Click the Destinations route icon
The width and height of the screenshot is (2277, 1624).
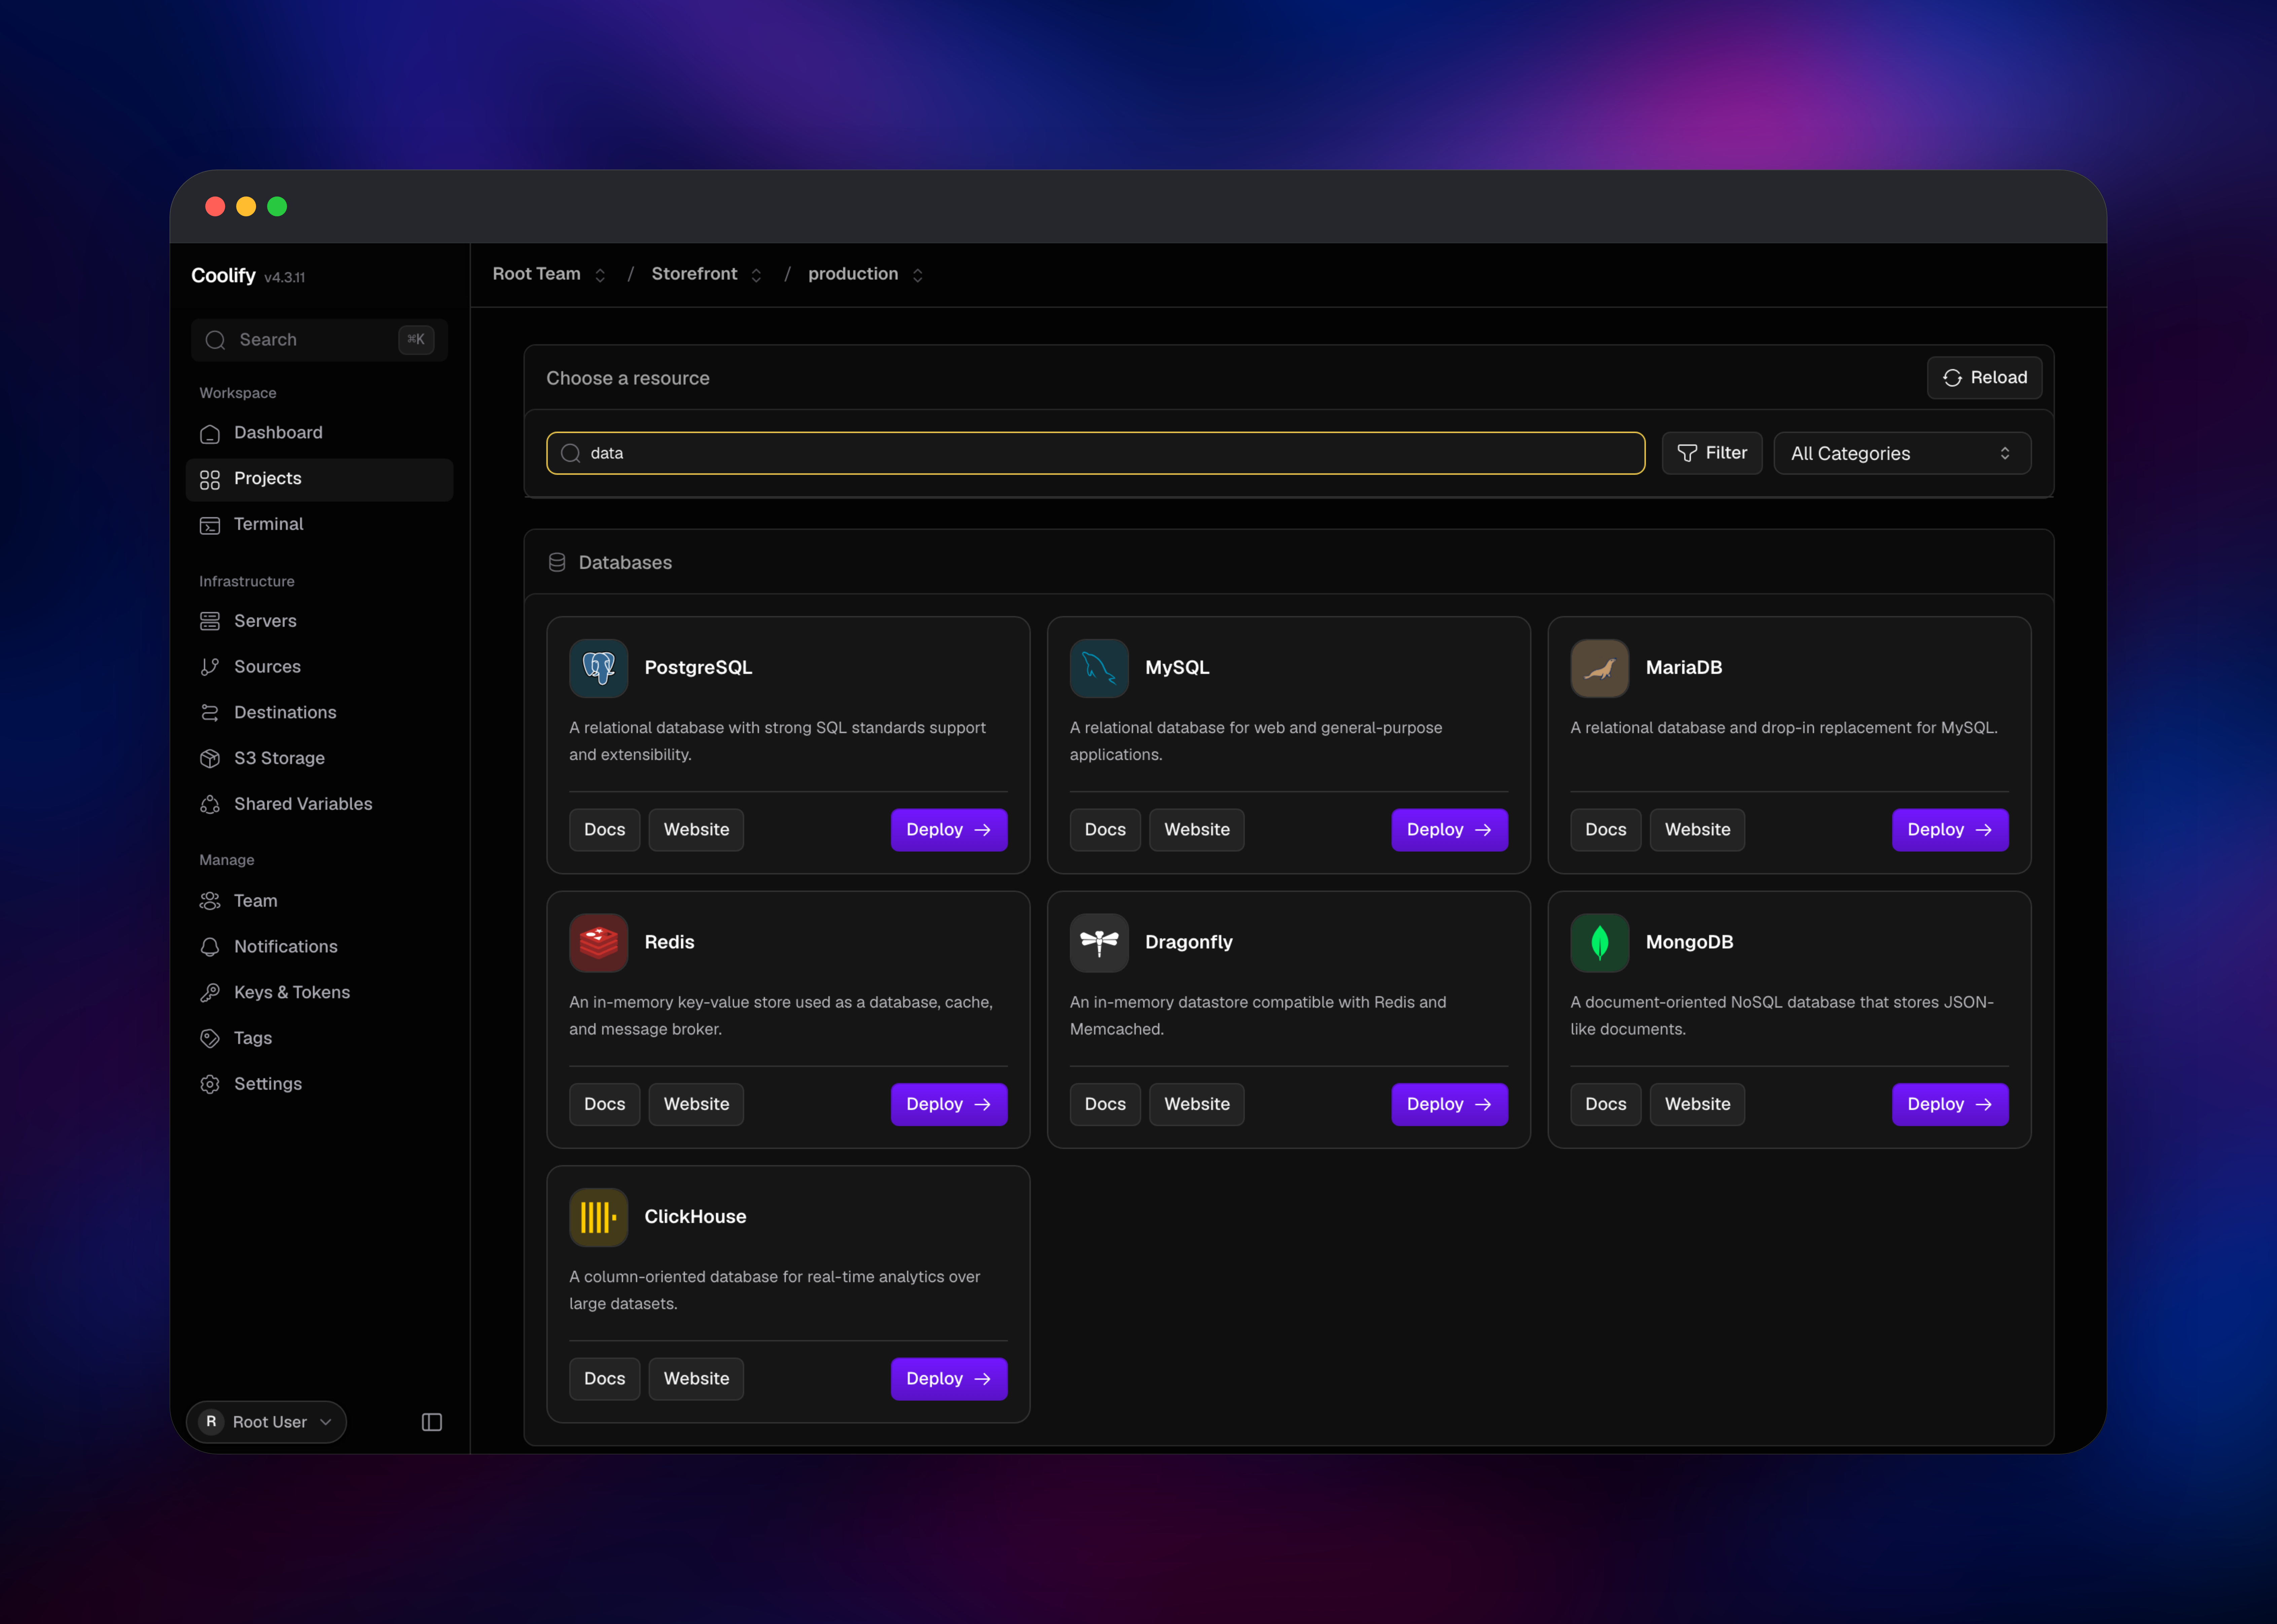point(210,713)
